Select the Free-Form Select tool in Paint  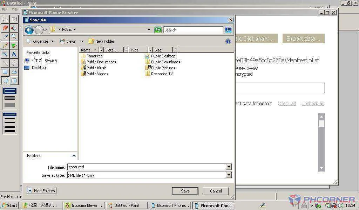coord(5,19)
